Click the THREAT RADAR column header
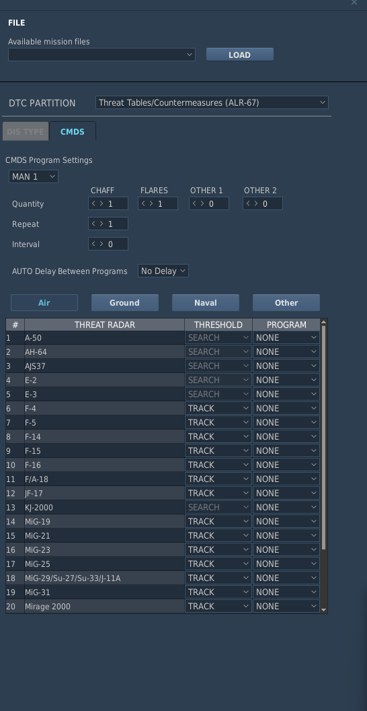Image resolution: width=367 pixels, height=711 pixels. coord(105,325)
